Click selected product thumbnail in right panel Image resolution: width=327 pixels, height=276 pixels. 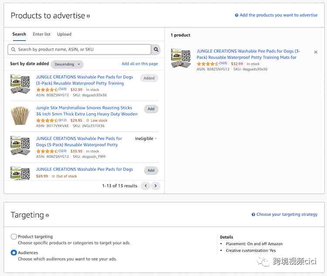[181, 58]
